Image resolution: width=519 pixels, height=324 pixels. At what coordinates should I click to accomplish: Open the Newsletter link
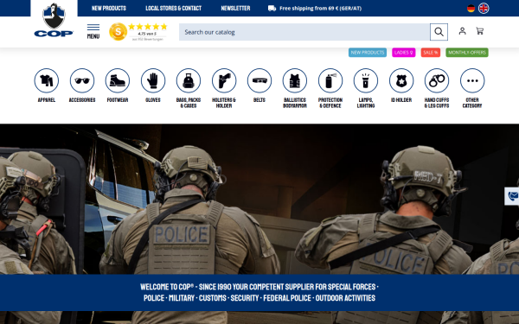click(235, 9)
